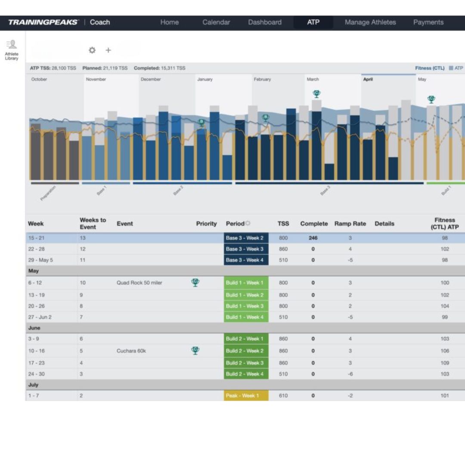Click the plus add icon
Image resolution: width=465 pixels, height=465 pixels.
[108, 50]
